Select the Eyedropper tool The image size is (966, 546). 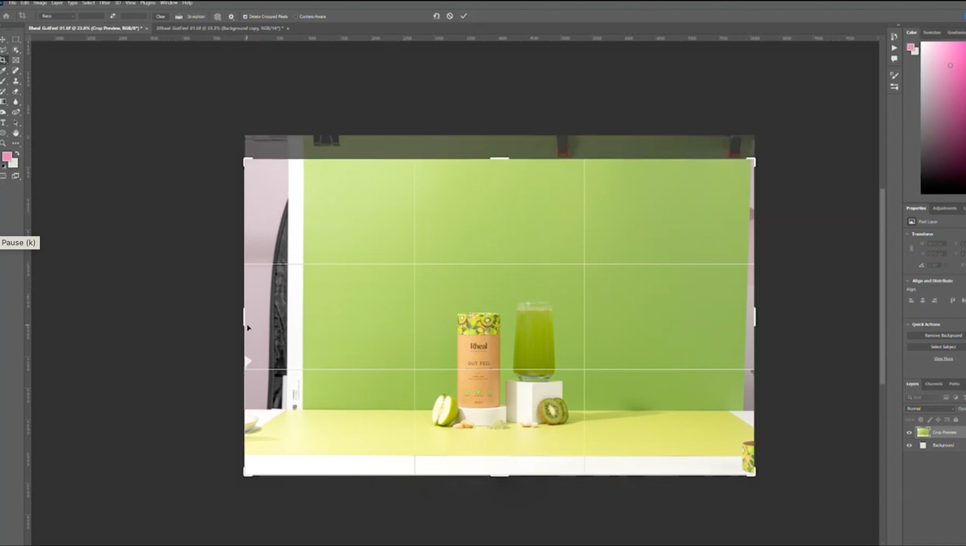click(x=3, y=71)
